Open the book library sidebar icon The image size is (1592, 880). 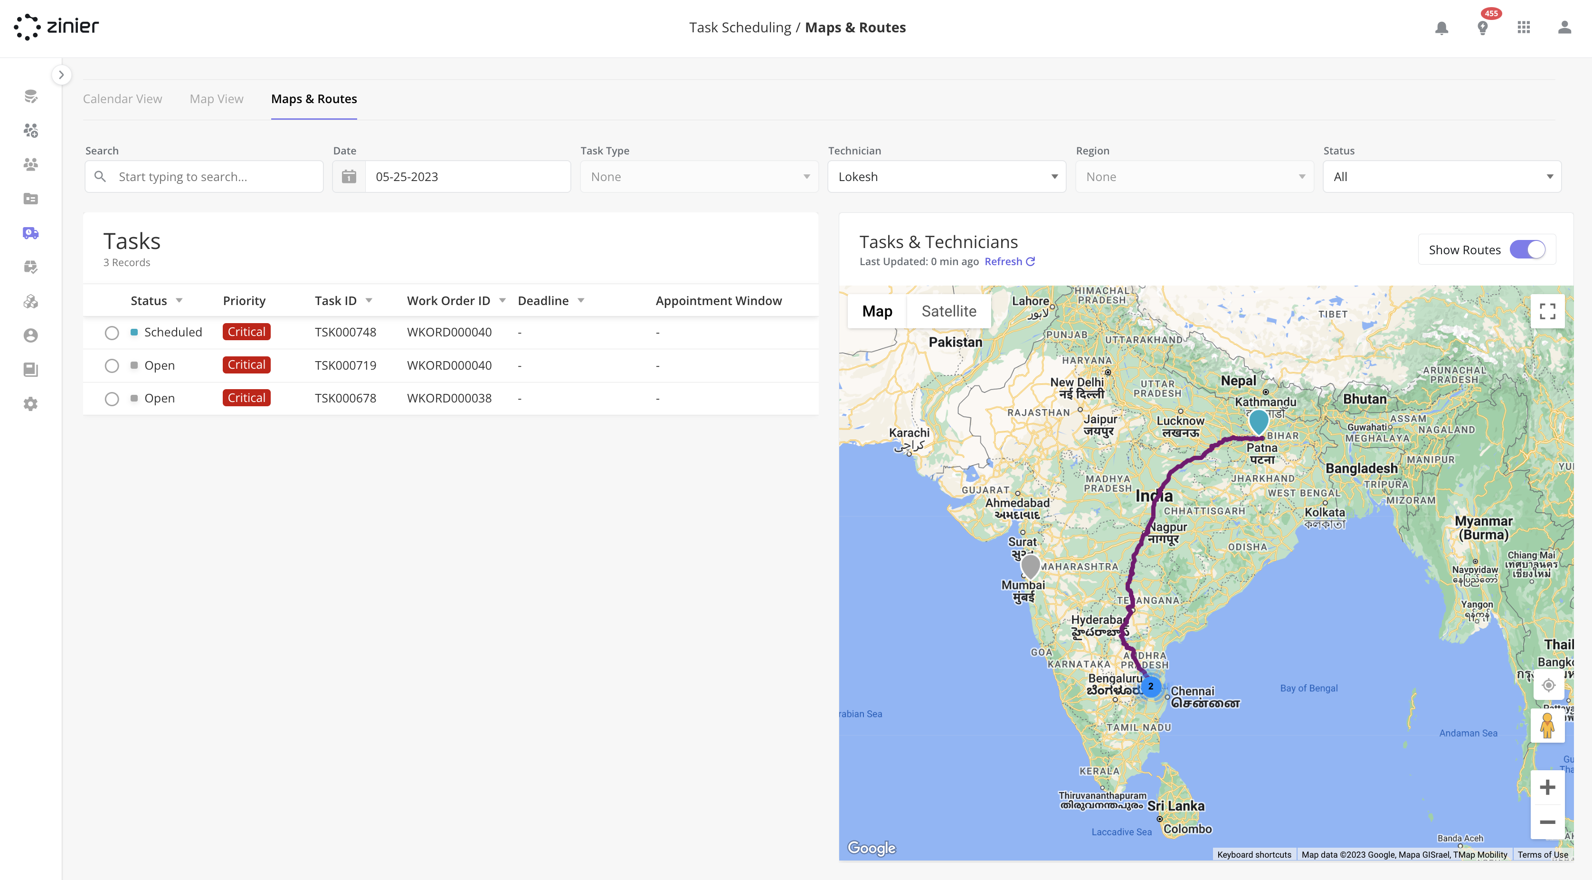coord(30,369)
